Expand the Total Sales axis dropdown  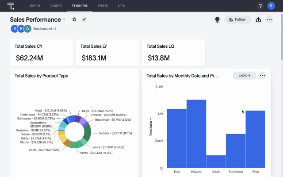coord(152,119)
